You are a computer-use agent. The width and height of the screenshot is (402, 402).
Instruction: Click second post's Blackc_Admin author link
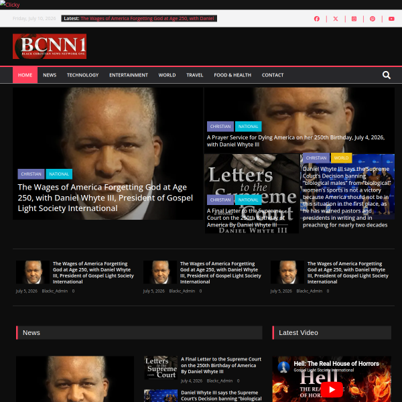(x=182, y=291)
